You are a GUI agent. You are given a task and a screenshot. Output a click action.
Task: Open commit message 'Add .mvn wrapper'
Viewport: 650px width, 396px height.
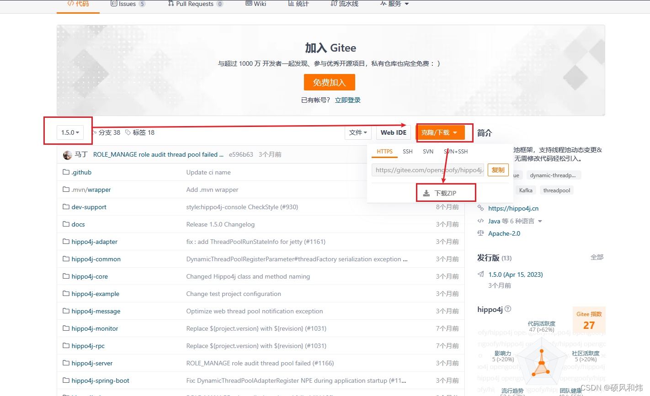tap(212, 190)
